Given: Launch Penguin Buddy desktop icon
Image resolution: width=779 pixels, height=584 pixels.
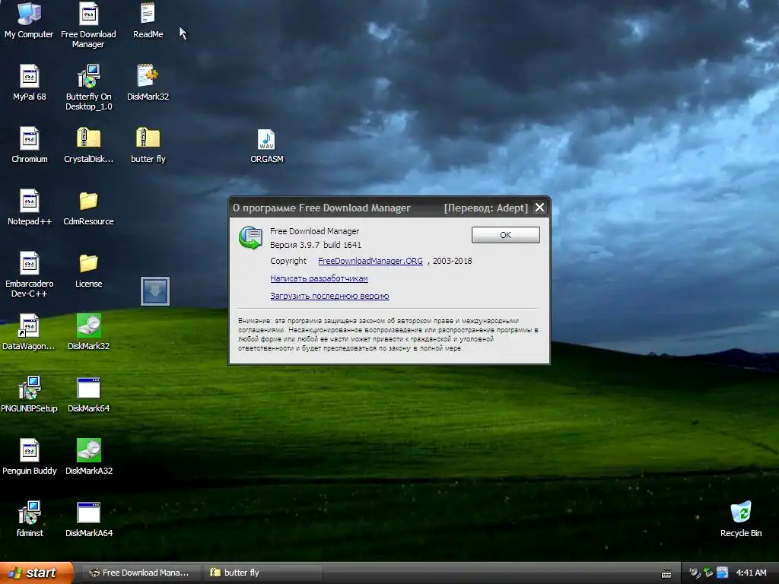Looking at the screenshot, I should coord(30,457).
